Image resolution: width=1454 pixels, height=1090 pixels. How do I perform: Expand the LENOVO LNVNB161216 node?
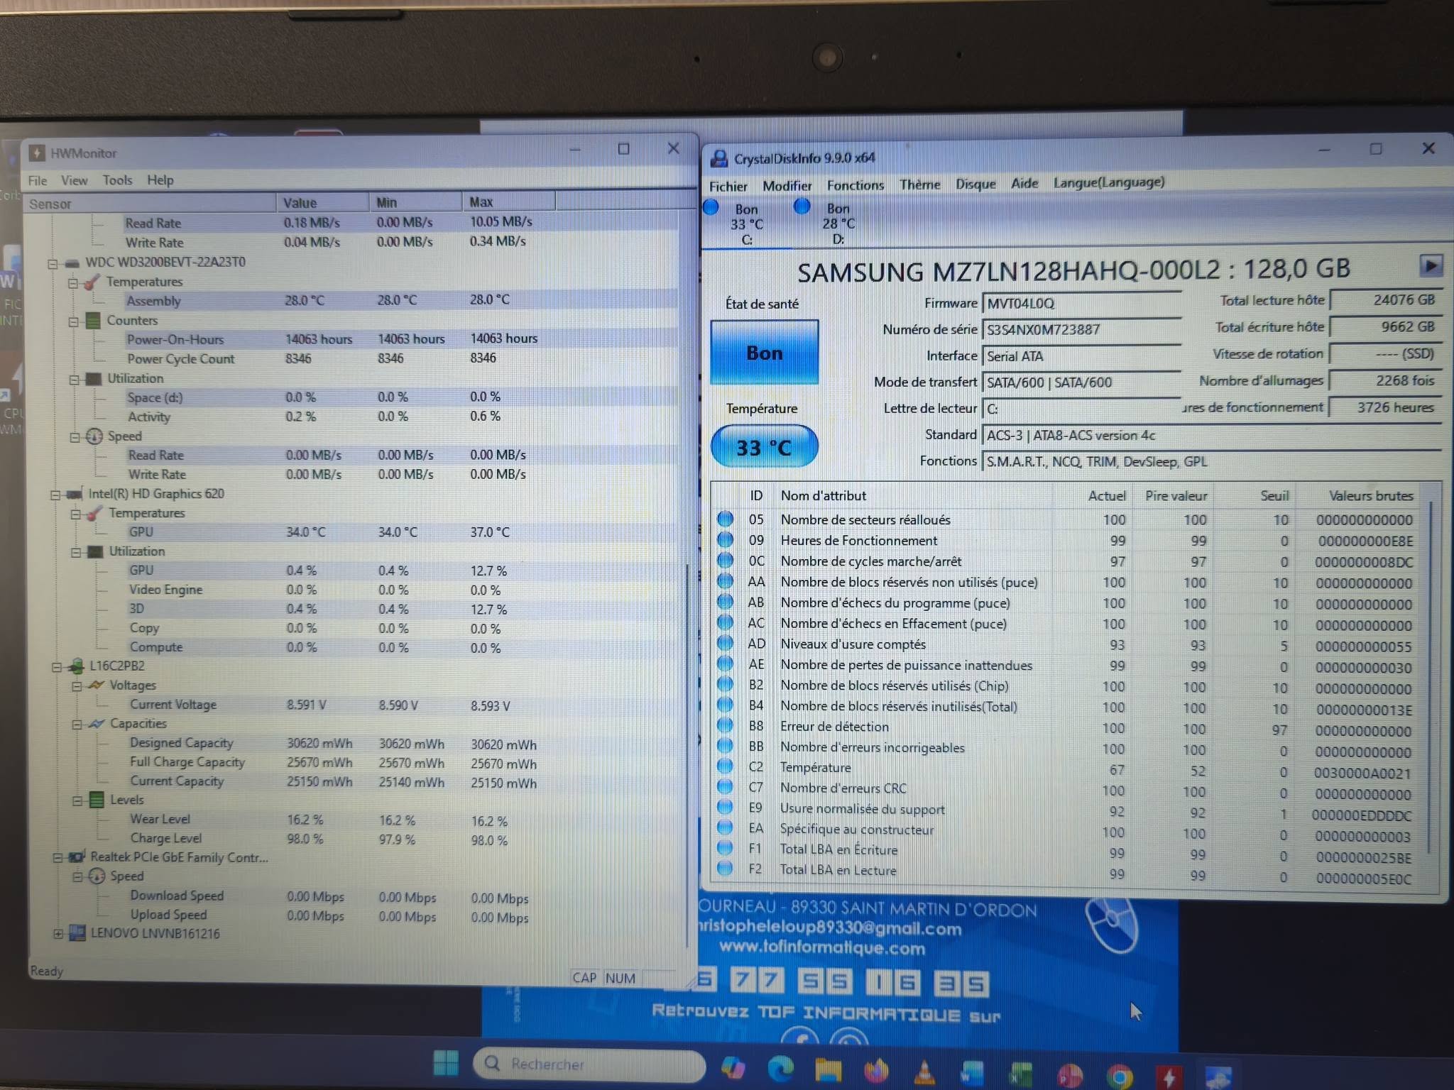pyautogui.click(x=58, y=934)
